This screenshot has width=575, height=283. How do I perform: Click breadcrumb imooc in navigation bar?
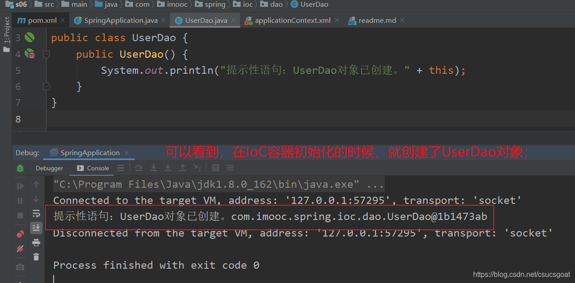point(172,4)
